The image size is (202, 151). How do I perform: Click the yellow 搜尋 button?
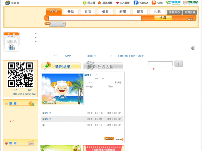point(163,18)
